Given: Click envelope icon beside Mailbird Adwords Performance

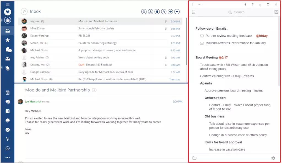Looking at the screenshot, I should coord(202,43).
